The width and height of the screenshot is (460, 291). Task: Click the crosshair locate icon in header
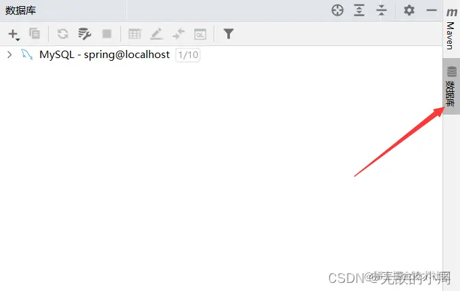(338, 10)
